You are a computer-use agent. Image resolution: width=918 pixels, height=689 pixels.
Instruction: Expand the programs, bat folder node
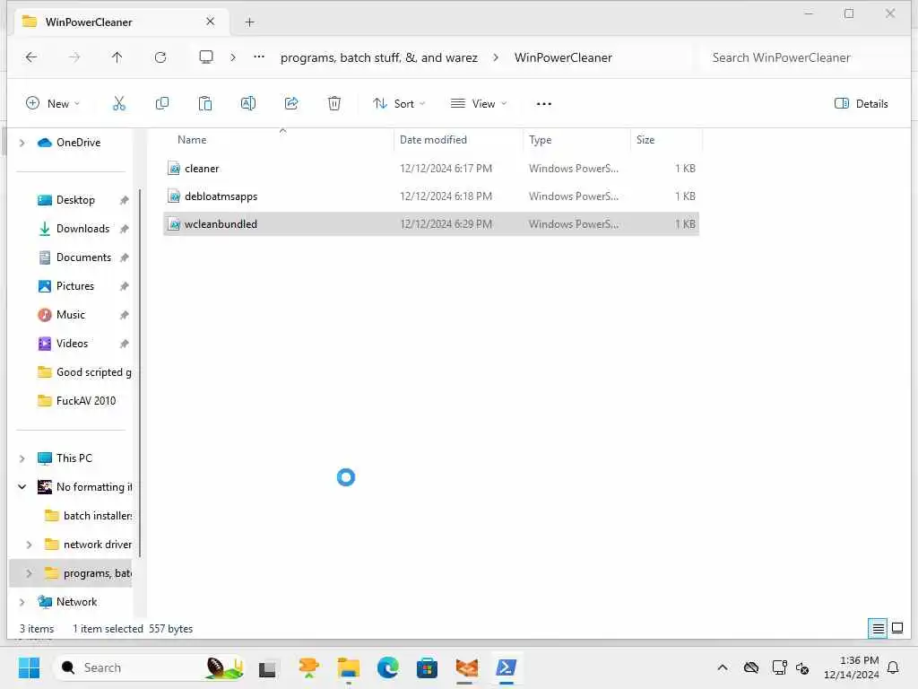[x=30, y=573]
